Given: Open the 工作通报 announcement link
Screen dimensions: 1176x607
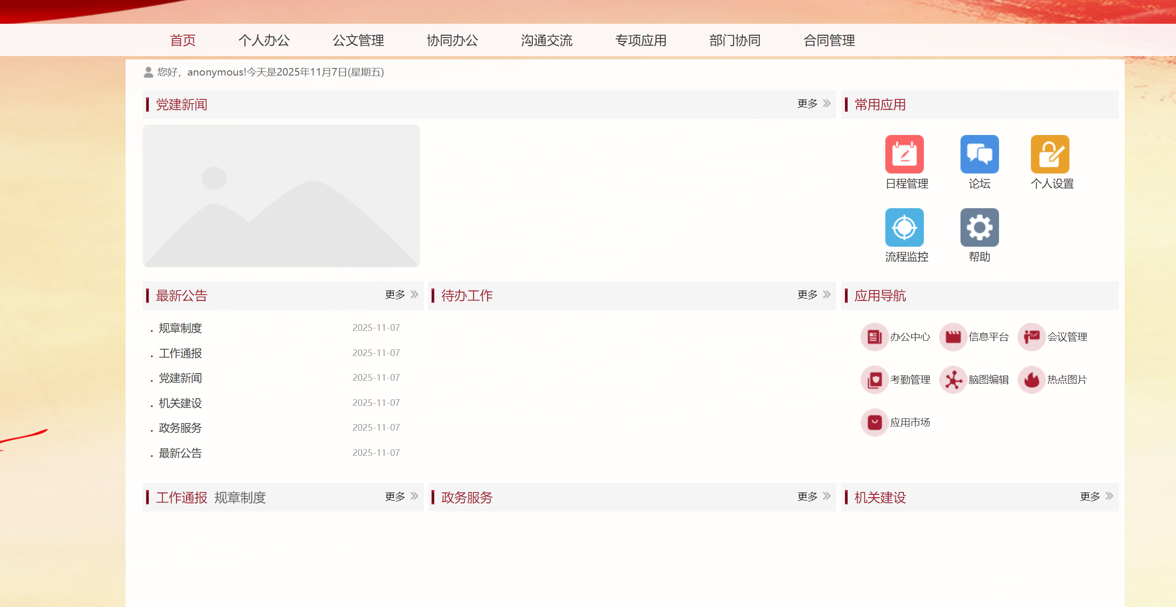Looking at the screenshot, I should (180, 353).
